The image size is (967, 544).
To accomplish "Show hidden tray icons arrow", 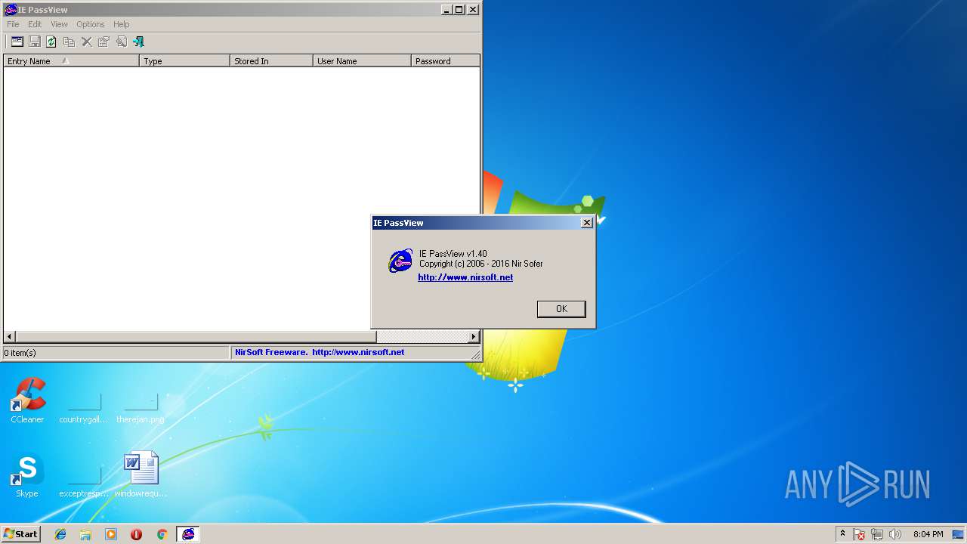I will [842, 533].
